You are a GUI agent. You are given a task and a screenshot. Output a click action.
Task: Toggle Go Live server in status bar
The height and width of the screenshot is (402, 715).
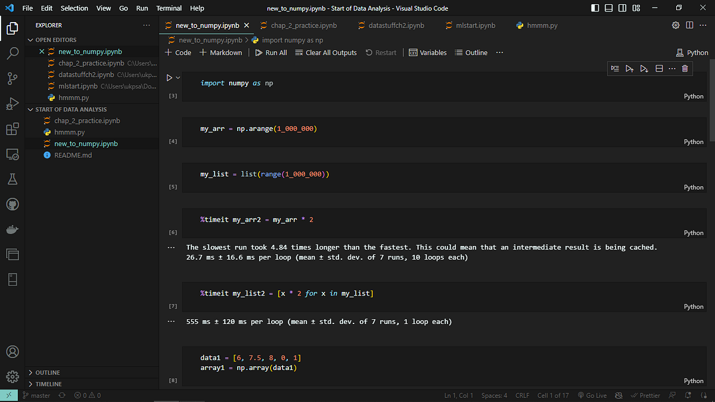click(592, 395)
